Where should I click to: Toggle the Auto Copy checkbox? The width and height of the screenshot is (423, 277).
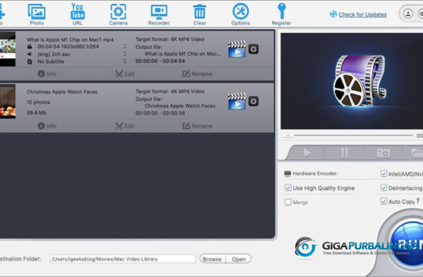[x=383, y=201]
